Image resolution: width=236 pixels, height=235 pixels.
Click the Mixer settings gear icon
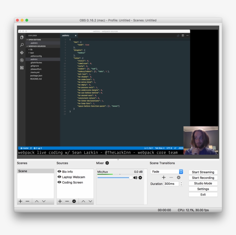pos(107,163)
